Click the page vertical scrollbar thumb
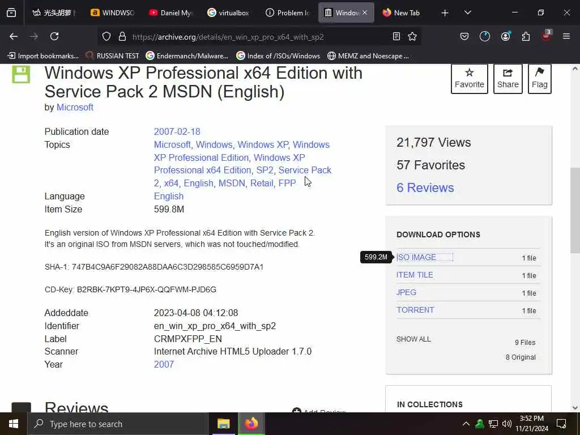 click(x=575, y=210)
